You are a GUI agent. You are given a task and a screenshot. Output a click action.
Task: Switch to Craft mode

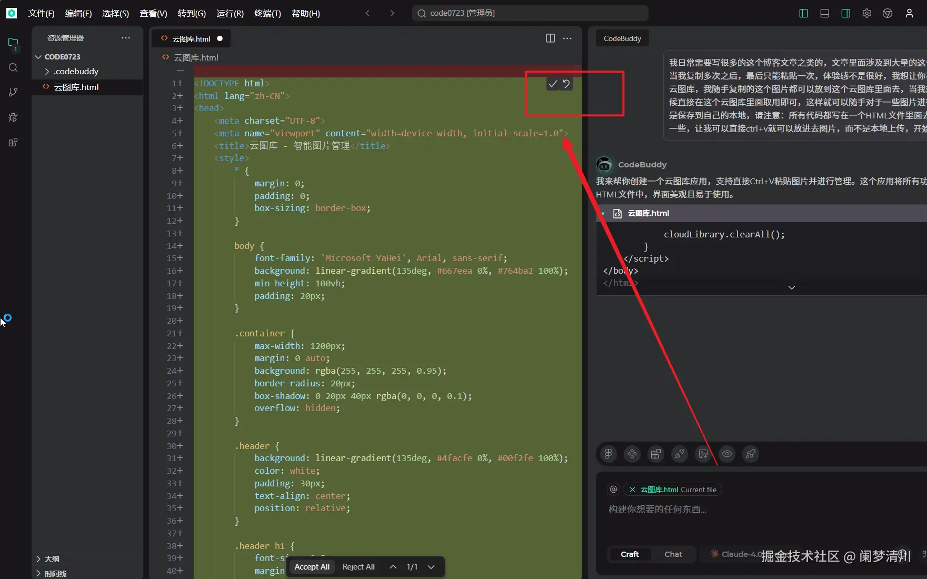click(x=630, y=554)
